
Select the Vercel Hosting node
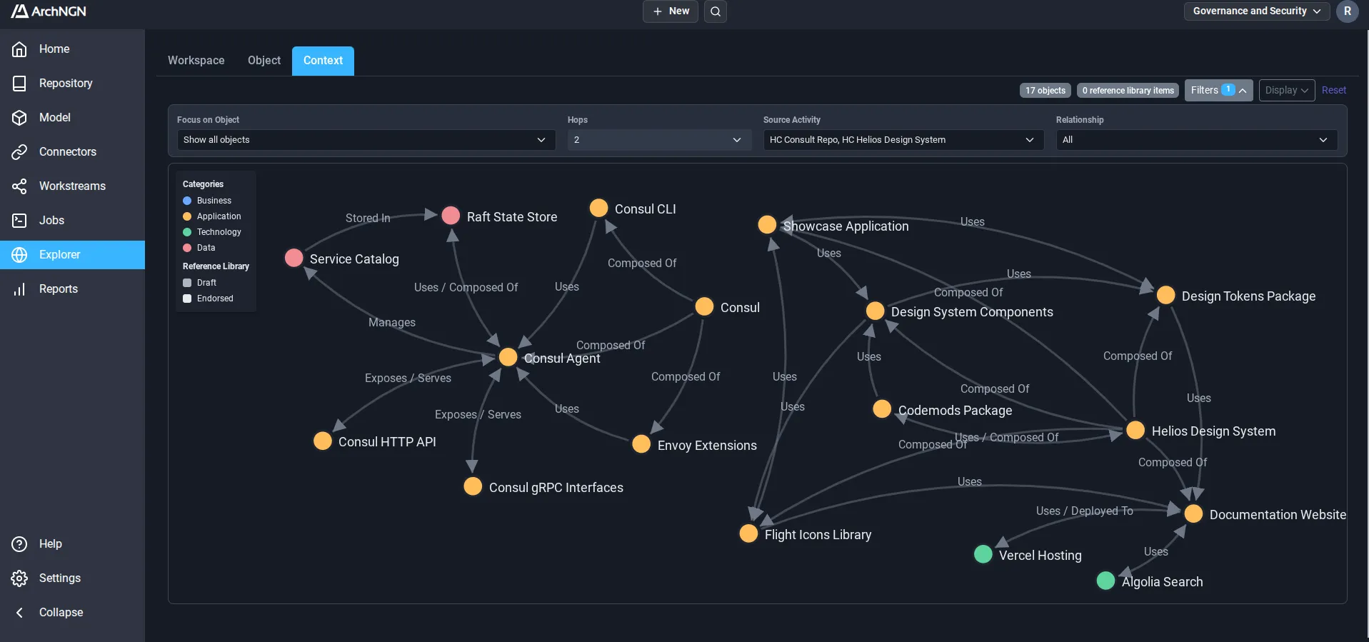pyautogui.click(x=983, y=554)
